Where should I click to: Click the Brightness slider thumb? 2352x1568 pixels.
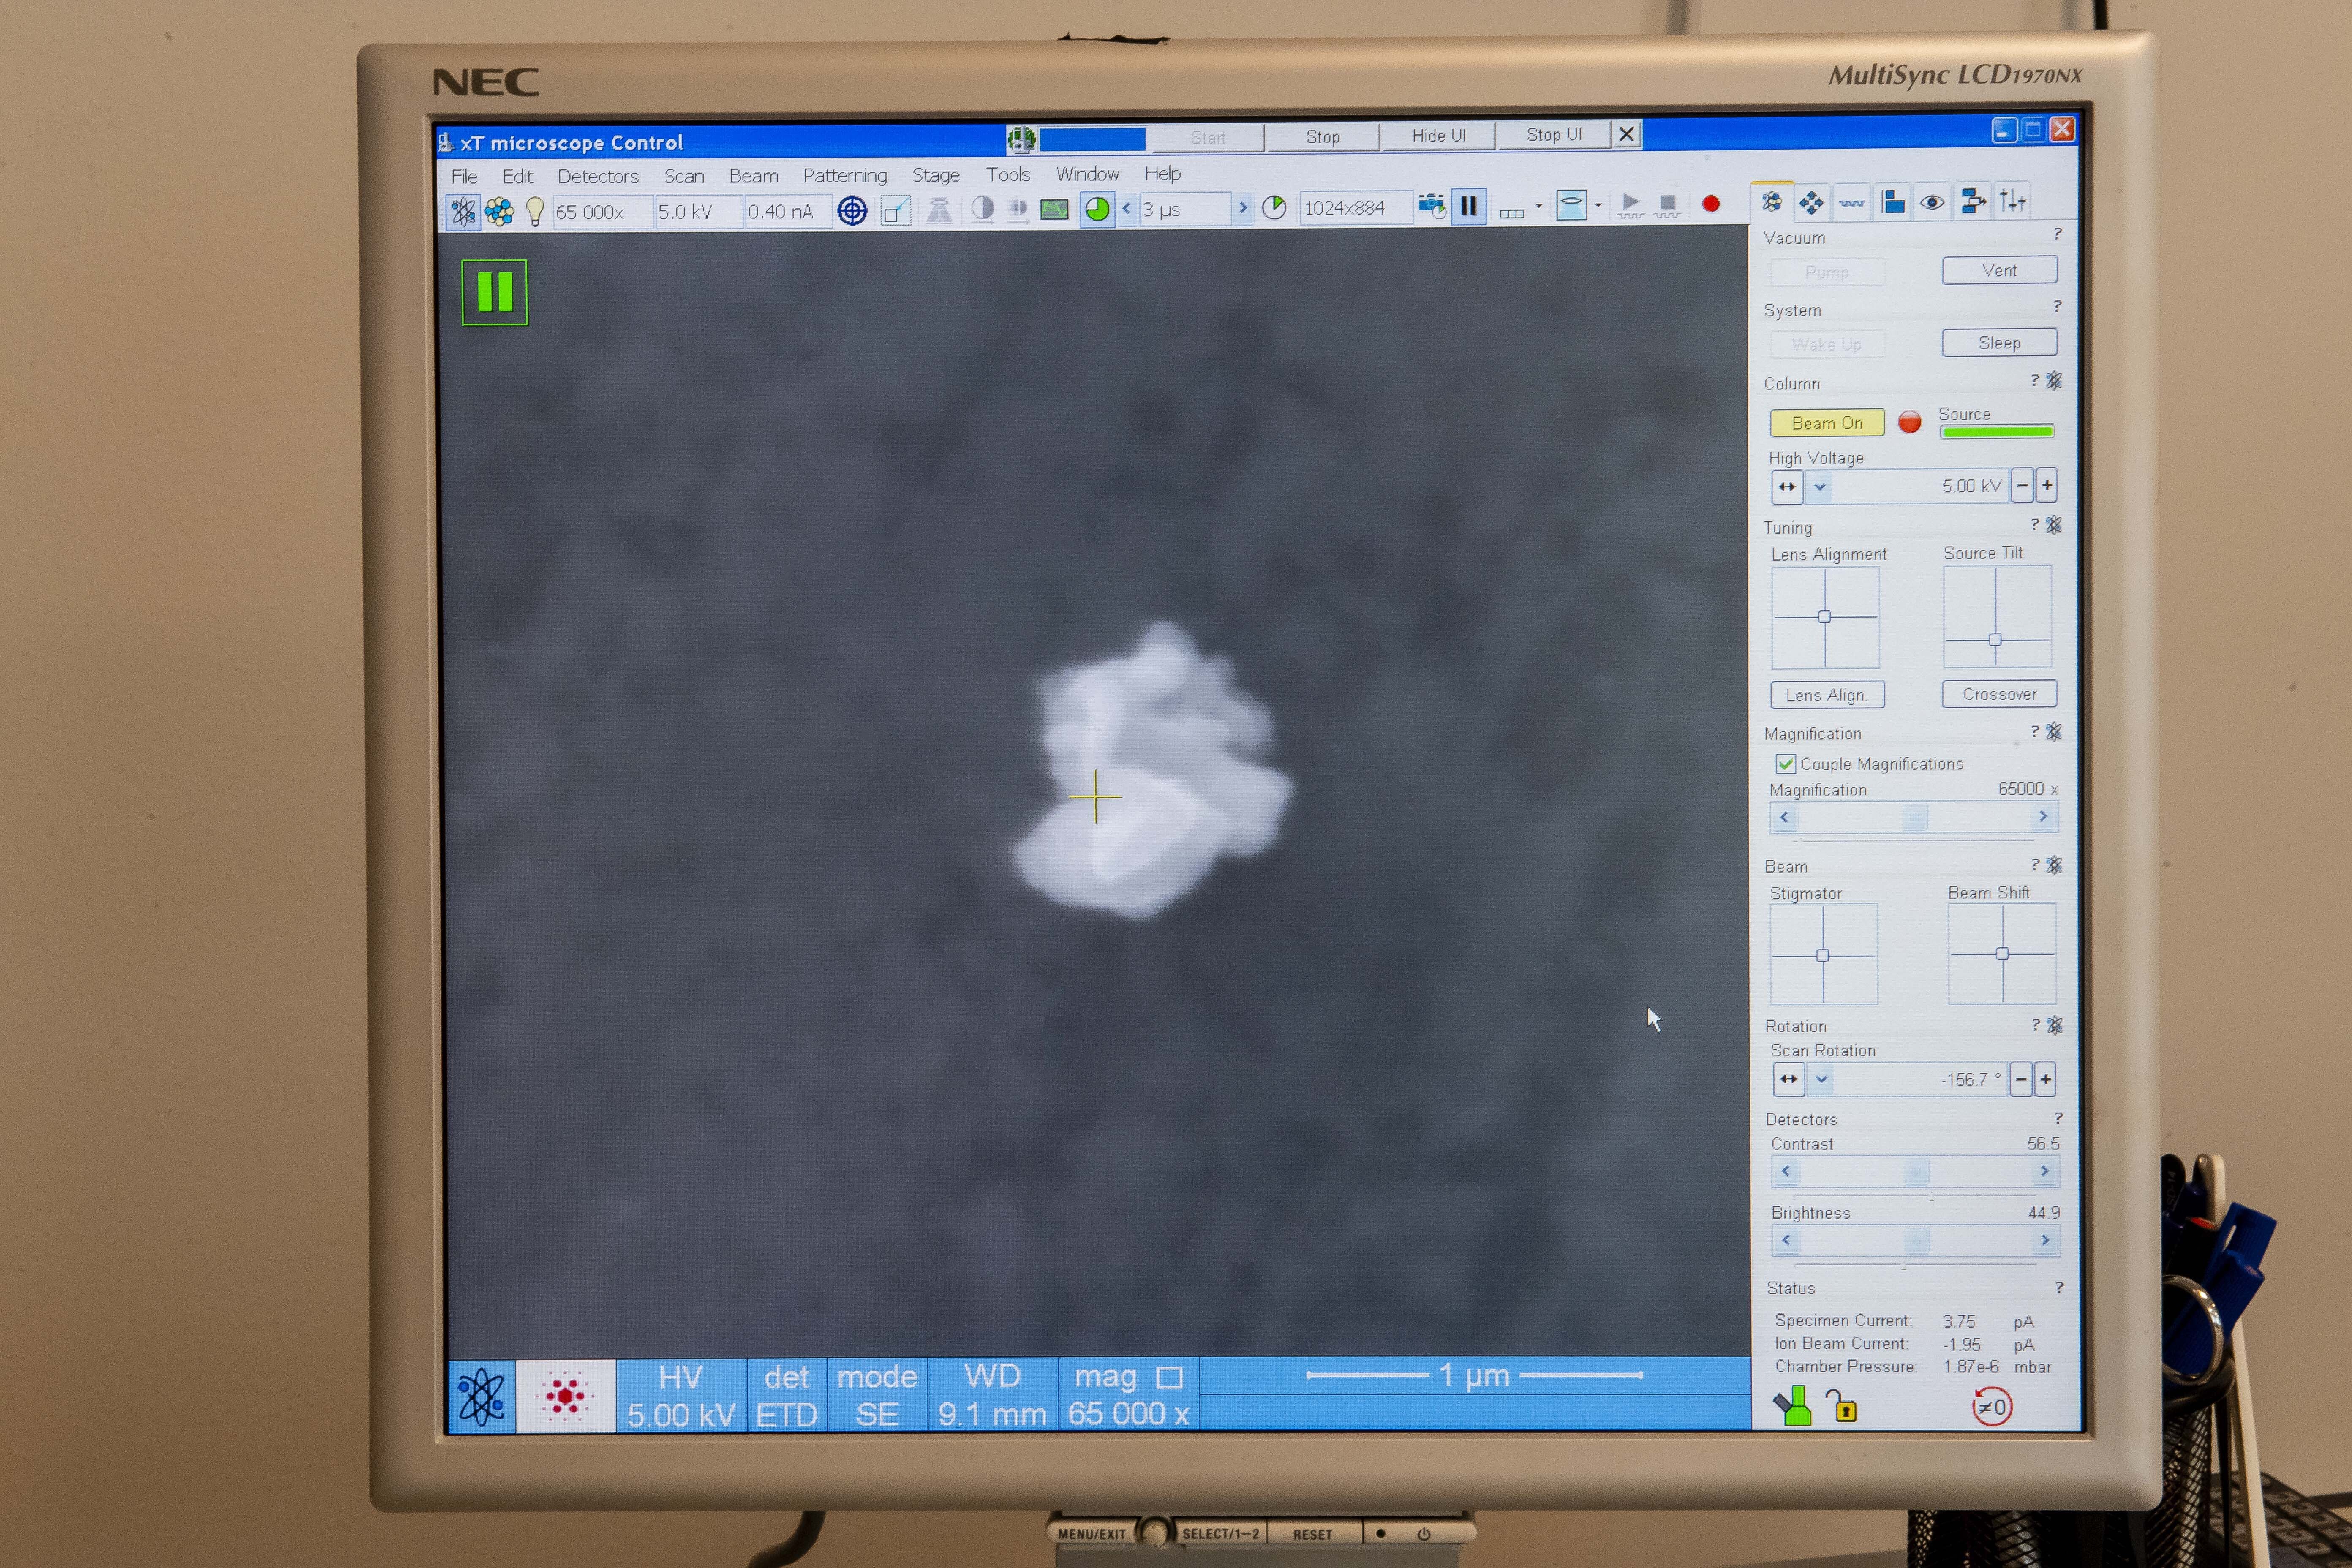[1916, 1241]
